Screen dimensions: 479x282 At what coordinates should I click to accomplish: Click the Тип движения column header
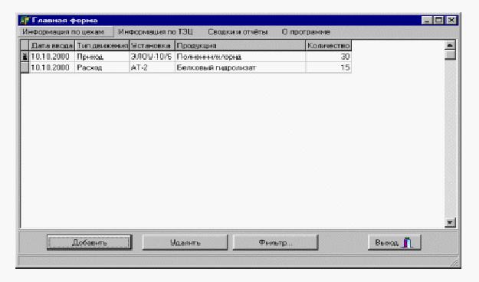click(x=102, y=45)
